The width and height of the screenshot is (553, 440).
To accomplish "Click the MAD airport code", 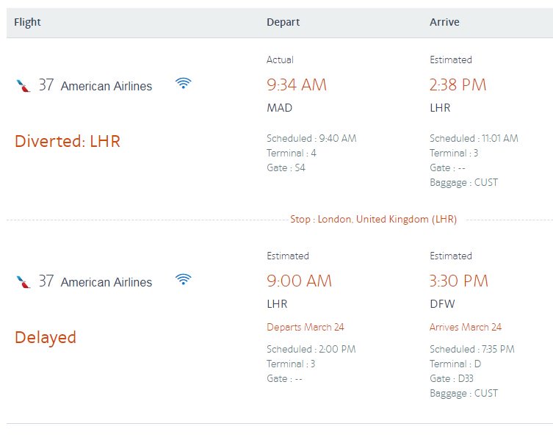I will pos(279,108).
